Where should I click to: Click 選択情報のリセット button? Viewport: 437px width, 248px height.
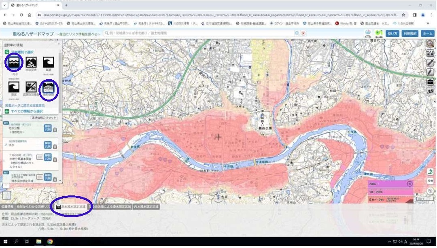pyautogui.click(x=44, y=117)
